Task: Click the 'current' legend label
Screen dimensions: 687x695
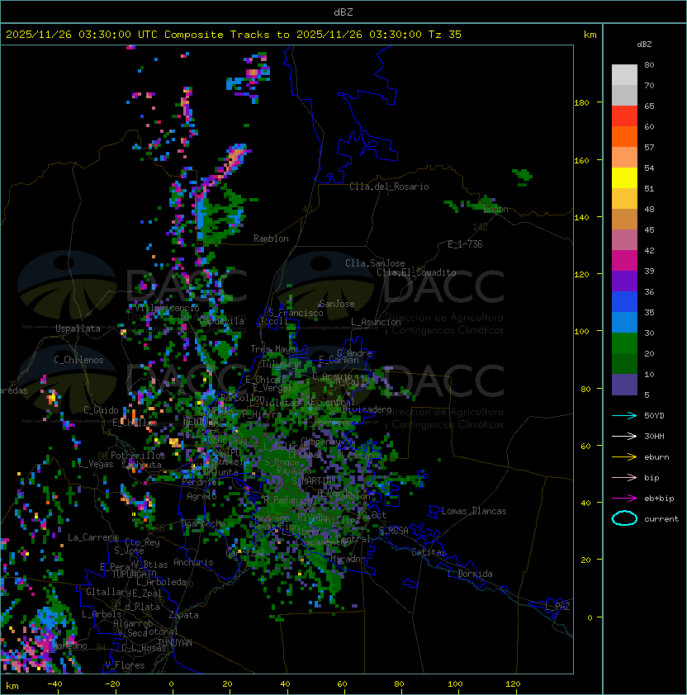Action: 661,519
